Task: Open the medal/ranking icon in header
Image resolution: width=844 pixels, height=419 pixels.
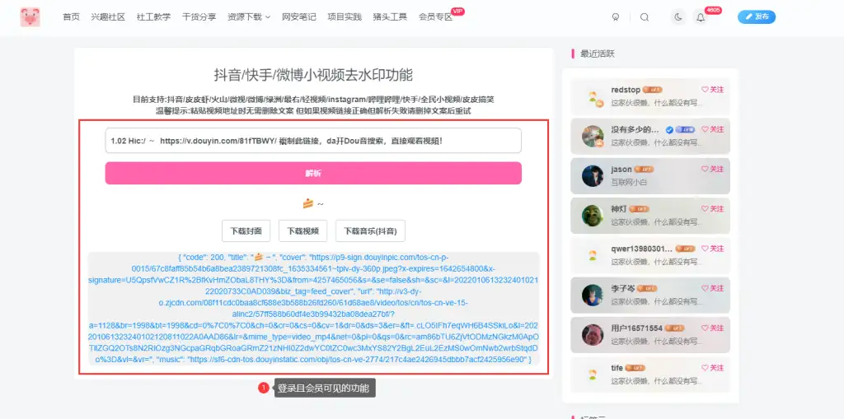Action: tap(616, 17)
